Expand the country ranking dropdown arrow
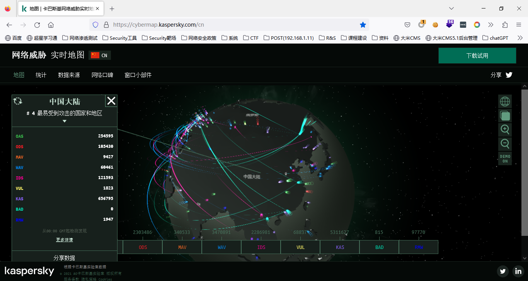The width and height of the screenshot is (528, 281). point(65,121)
